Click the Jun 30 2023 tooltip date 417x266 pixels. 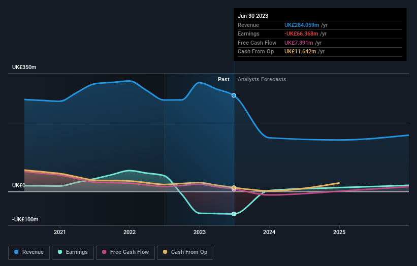(x=253, y=16)
